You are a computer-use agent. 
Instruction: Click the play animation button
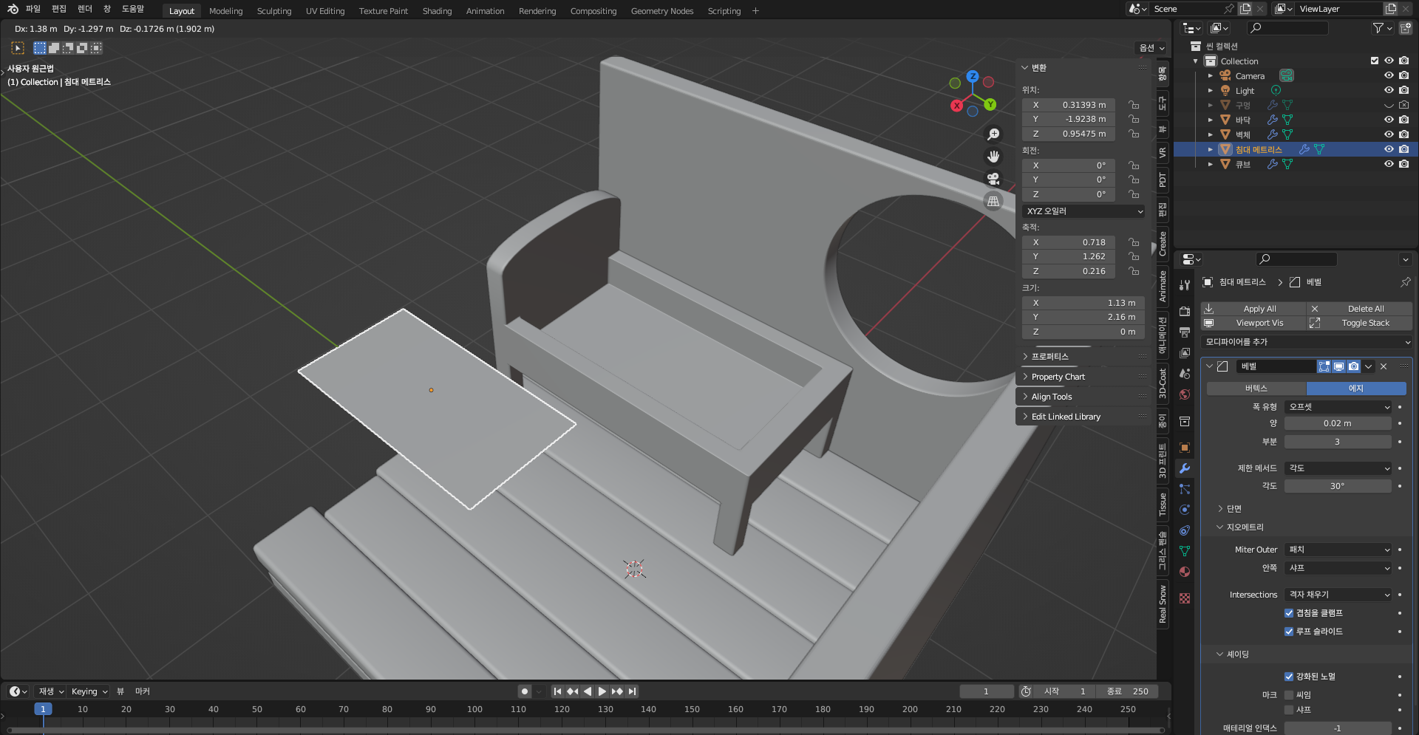point(602,691)
